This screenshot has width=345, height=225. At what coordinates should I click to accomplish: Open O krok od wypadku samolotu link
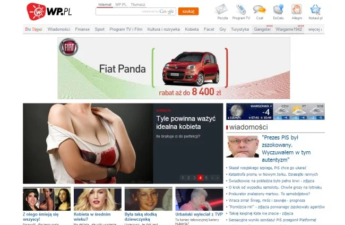275,187
